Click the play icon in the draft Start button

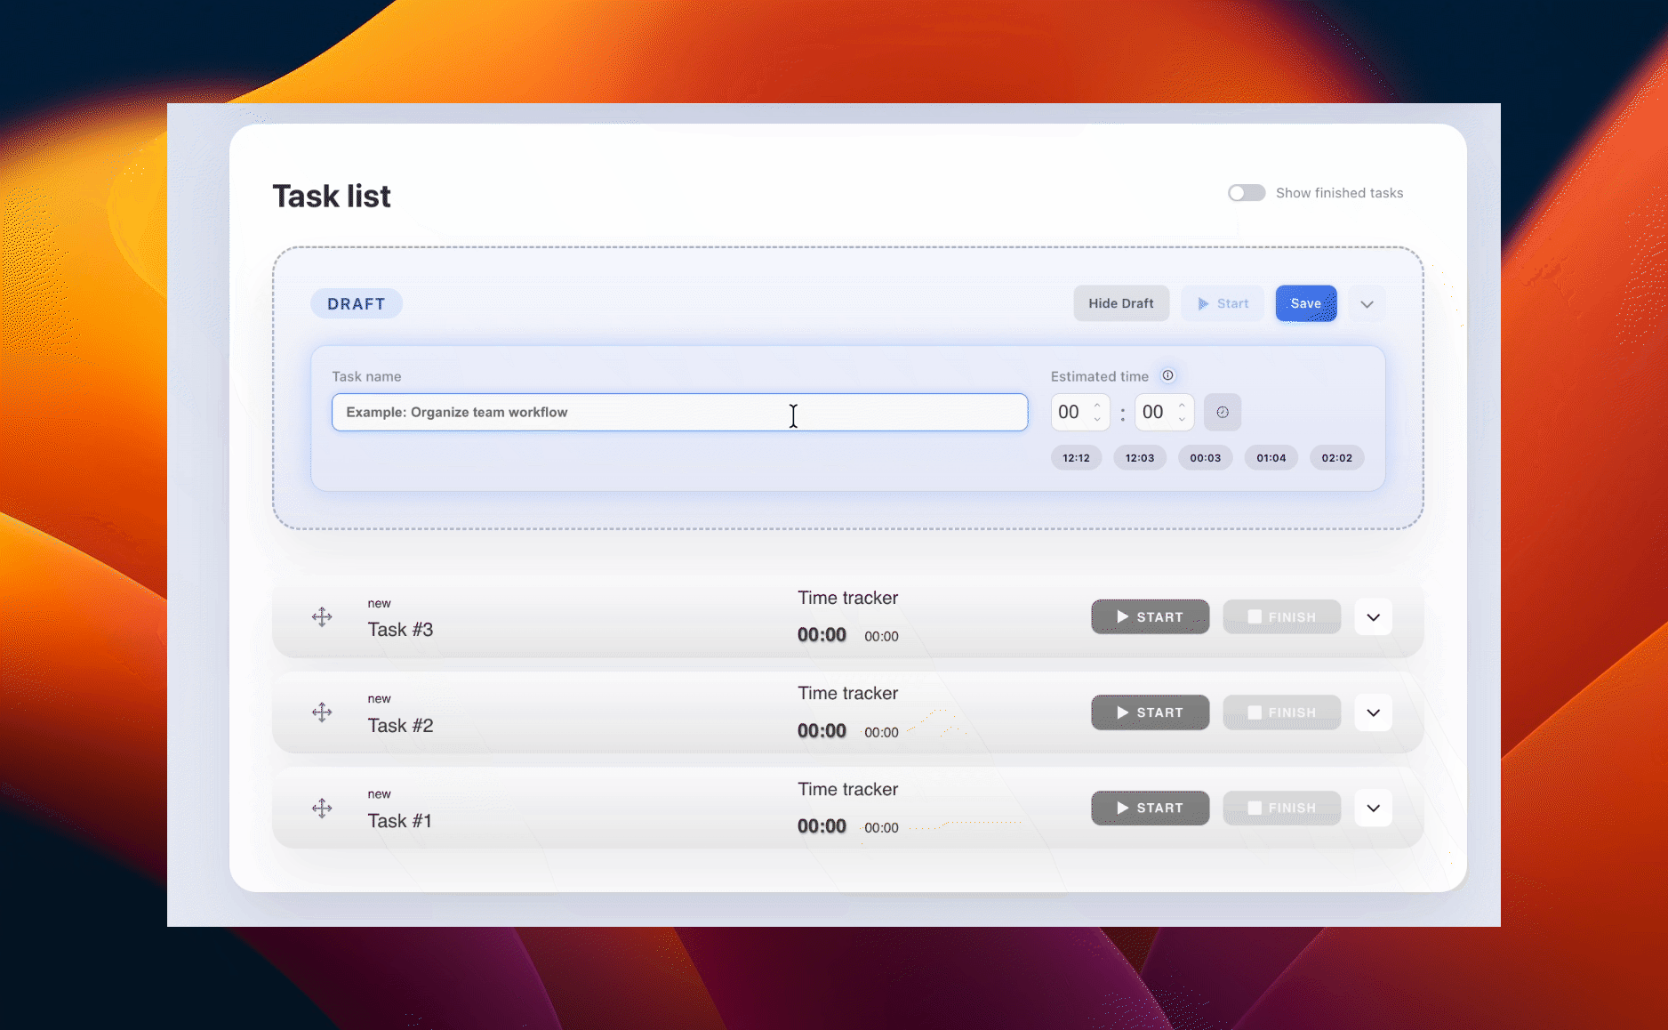click(1202, 303)
